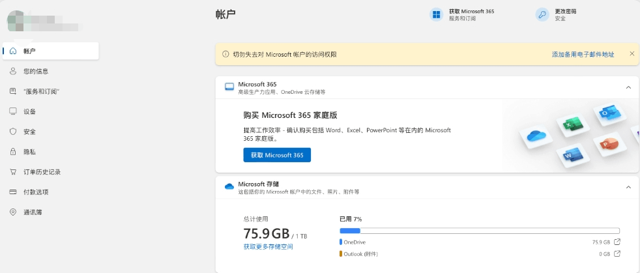Open Outlook (附件) external link icon
Image resolution: width=640 pixels, height=273 pixels.
(x=617, y=254)
